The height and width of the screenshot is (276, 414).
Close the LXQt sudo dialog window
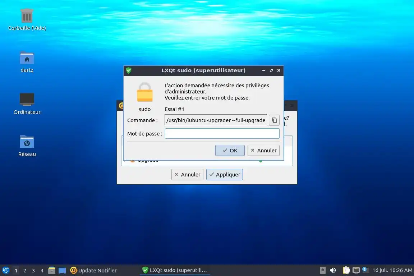[279, 70]
